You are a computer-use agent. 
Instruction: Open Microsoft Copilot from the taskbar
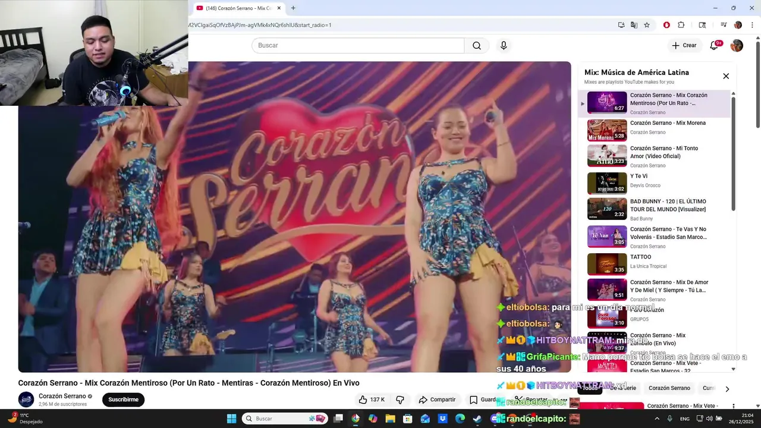[373, 418]
